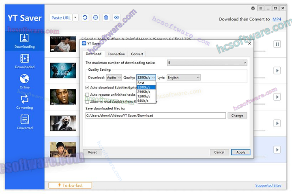Open the Converting section in sidebar
Viewport: 292px width, 194px height.
tap(25, 102)
